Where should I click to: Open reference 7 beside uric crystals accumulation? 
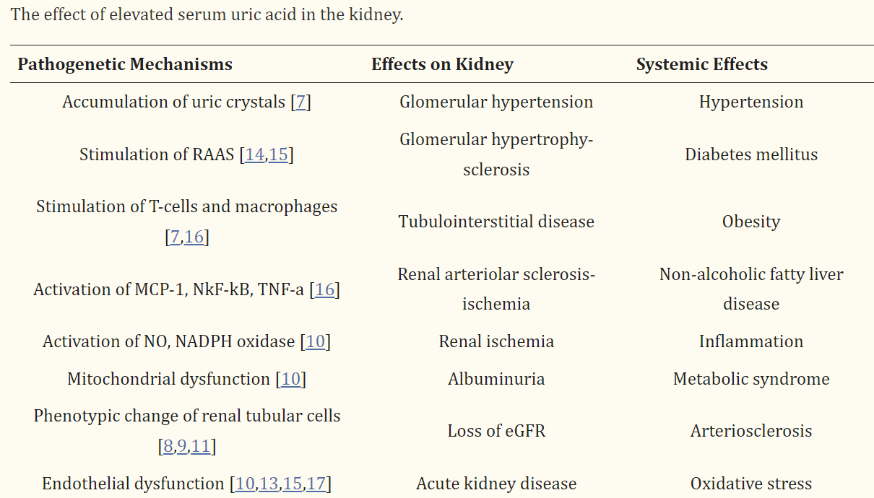click(x=300, y=102)
